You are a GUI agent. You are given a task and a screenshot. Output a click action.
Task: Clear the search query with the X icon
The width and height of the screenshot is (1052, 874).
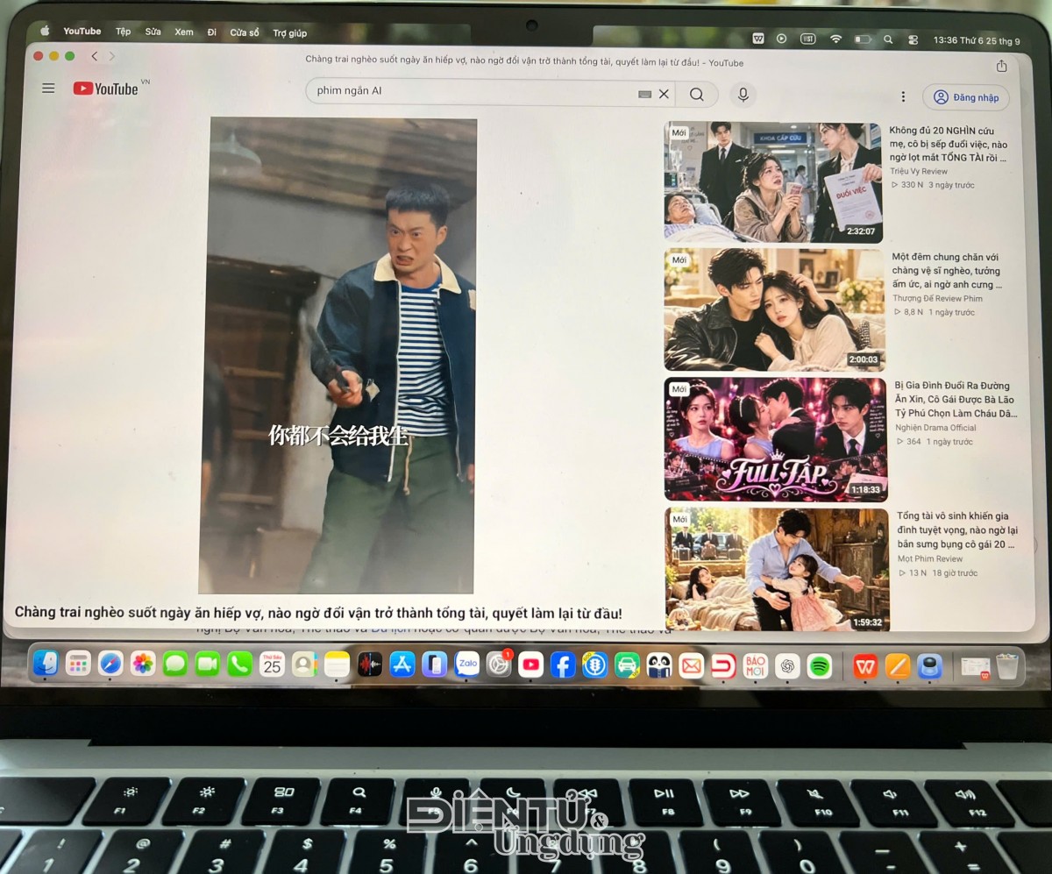[664, 94]
